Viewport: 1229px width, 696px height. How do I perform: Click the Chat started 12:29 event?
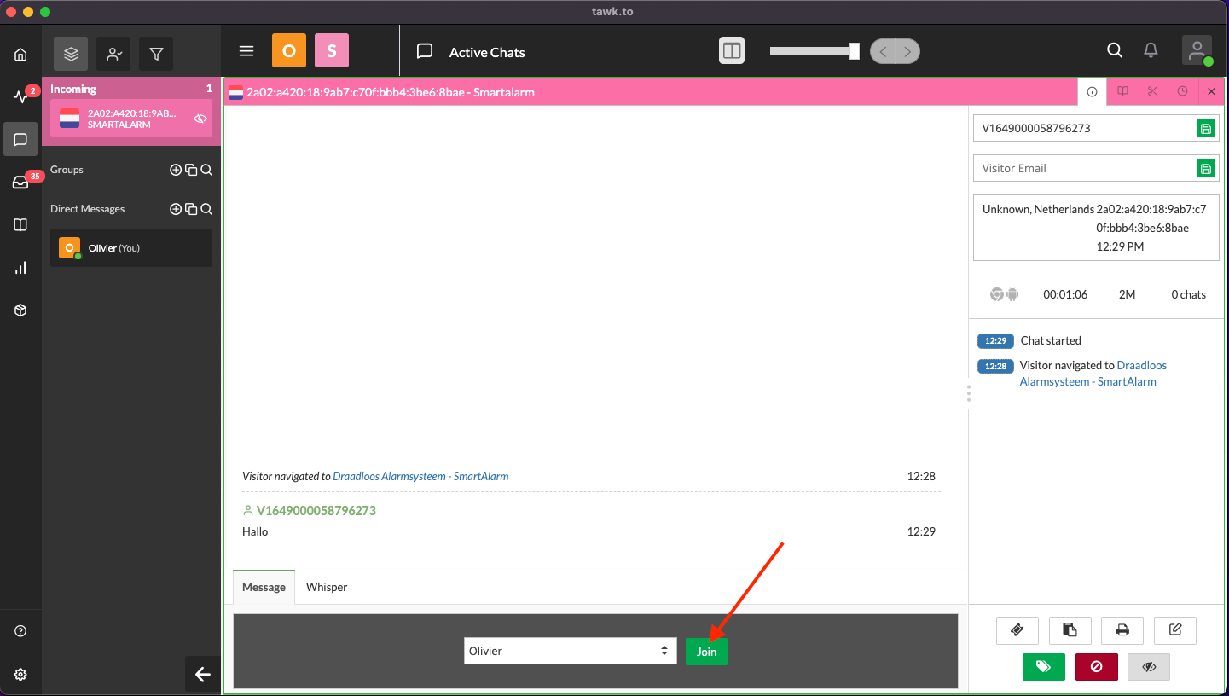1029,340
